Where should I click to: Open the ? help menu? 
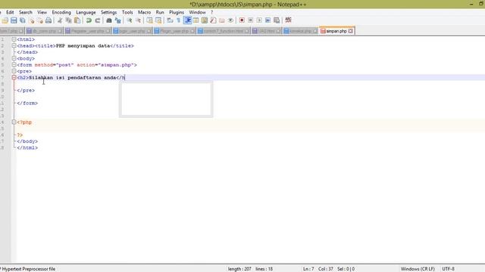(x=212, y=12)
